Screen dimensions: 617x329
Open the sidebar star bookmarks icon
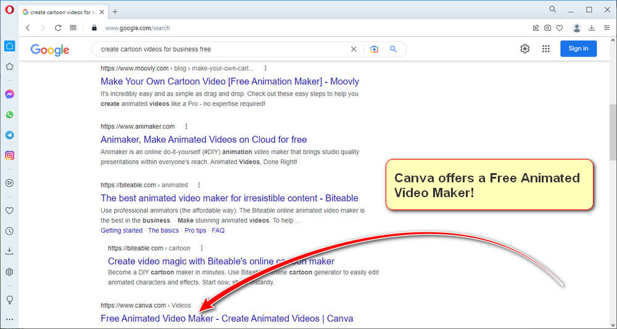click(9, 67)
